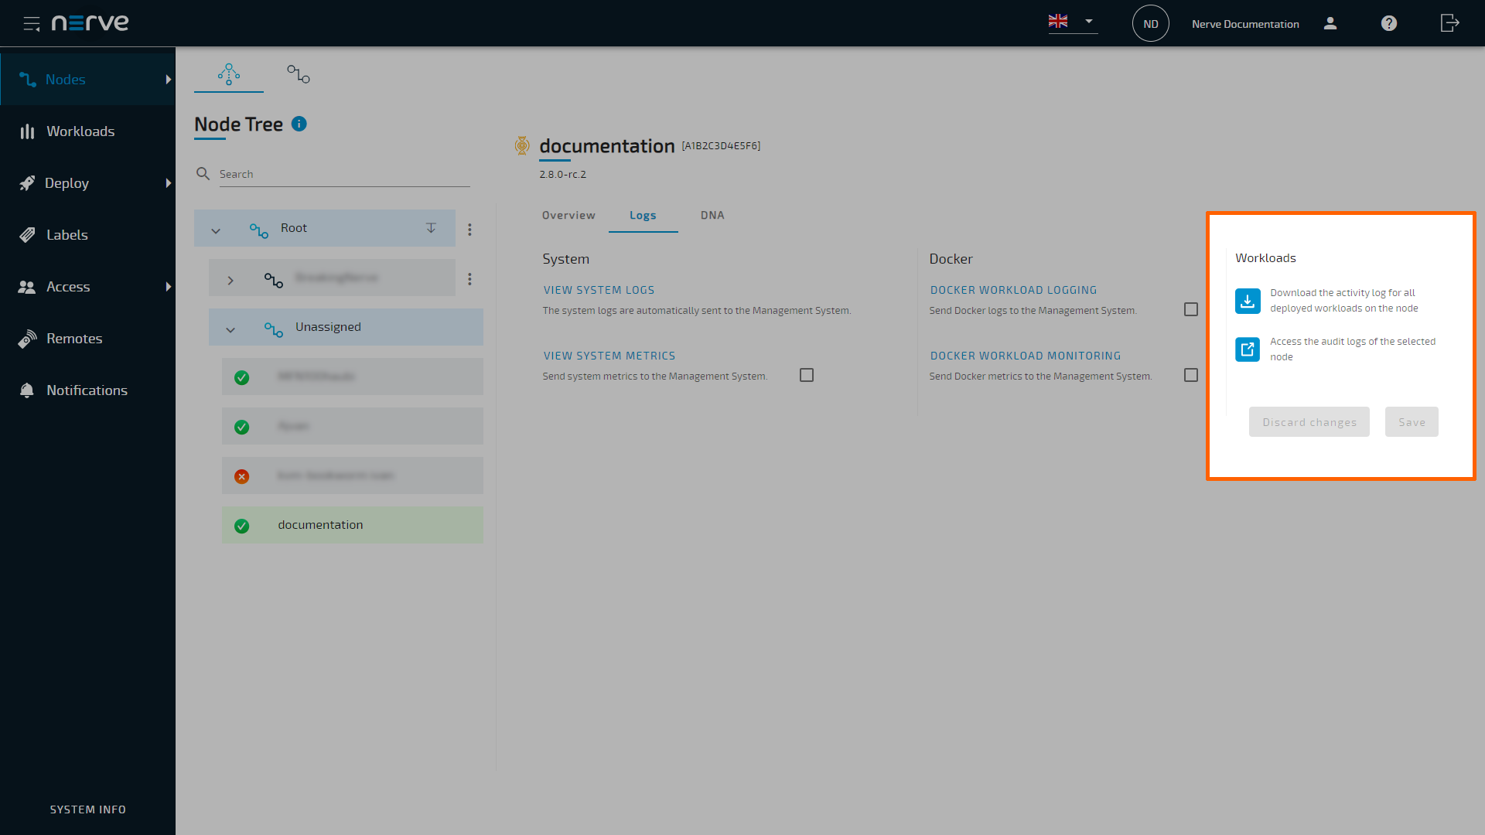Open the DNA tab
The width and height of the screenshot is (1485, 835).
(x=712, y=215)
